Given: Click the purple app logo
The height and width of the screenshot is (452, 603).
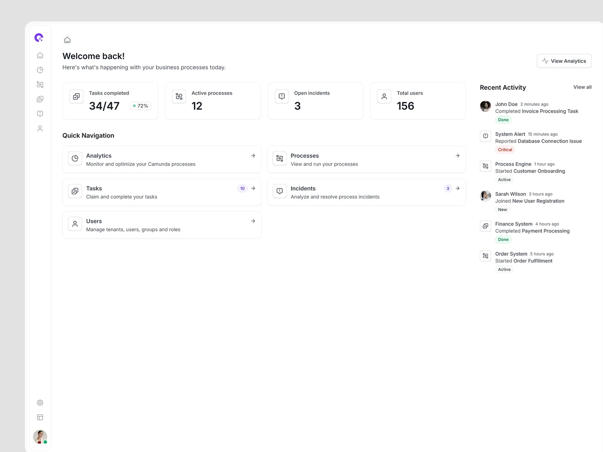Looking at the screenshot, I should pyautogui.click(x=39, y=38).
